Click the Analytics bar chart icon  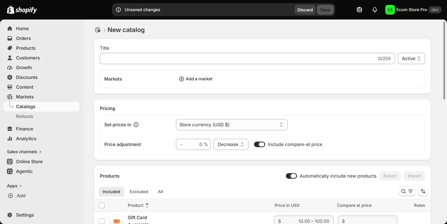pyautogui.click(x=10, y=139)
